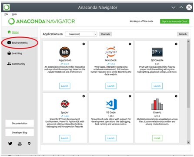The width and height of the screenshot is (194, 157).
Task: Click the scrollbar up arrow
Action: tap(188, 41)
